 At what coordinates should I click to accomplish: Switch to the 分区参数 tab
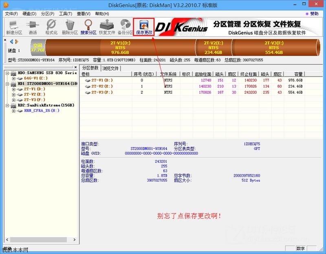90,68
